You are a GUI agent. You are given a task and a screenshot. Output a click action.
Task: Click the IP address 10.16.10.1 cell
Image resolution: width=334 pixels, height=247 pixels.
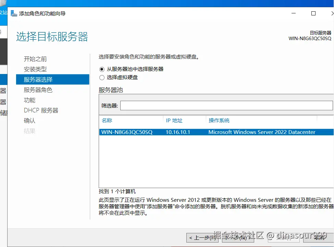tap(178, 132)
